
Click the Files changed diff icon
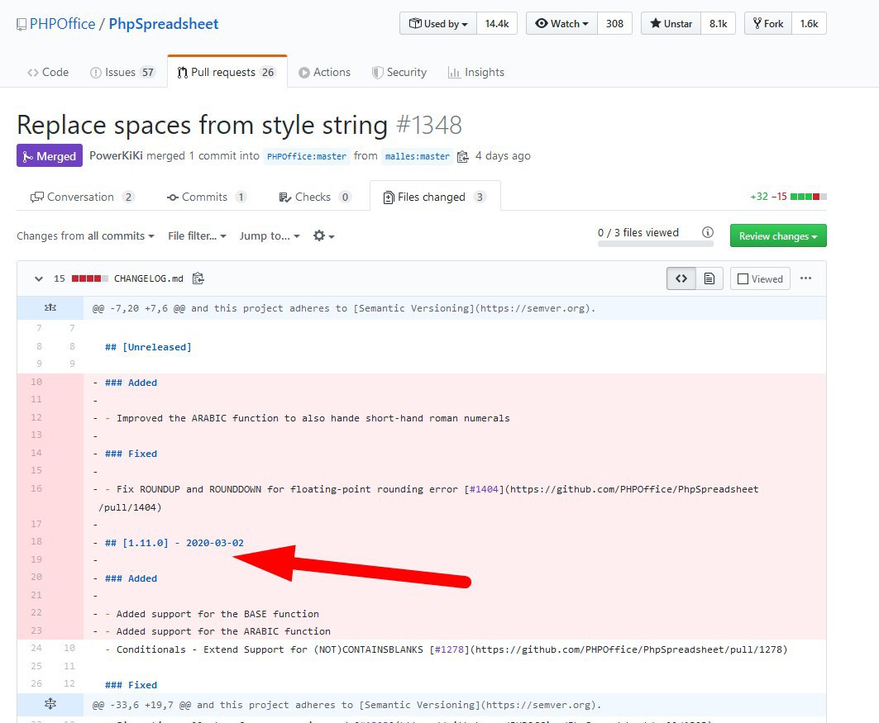pos(389,197)
